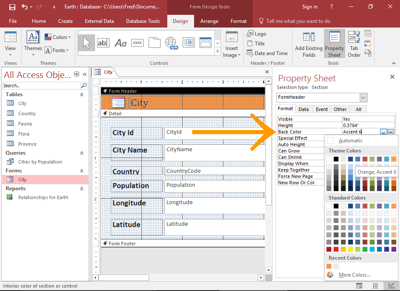Select the Automatic color option

(x=350, y=141)
